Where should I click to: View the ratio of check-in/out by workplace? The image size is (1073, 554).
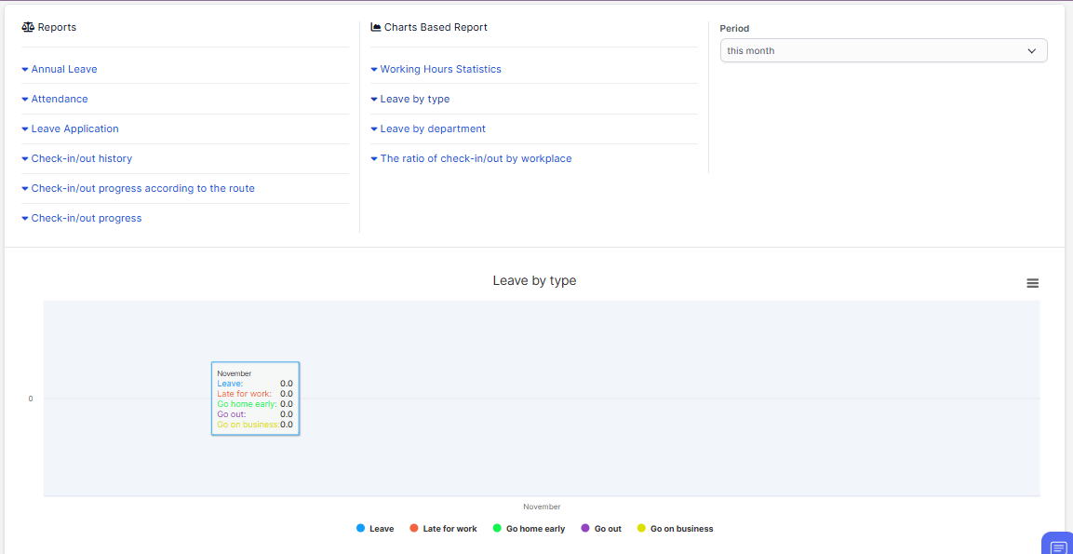point(476,159)
